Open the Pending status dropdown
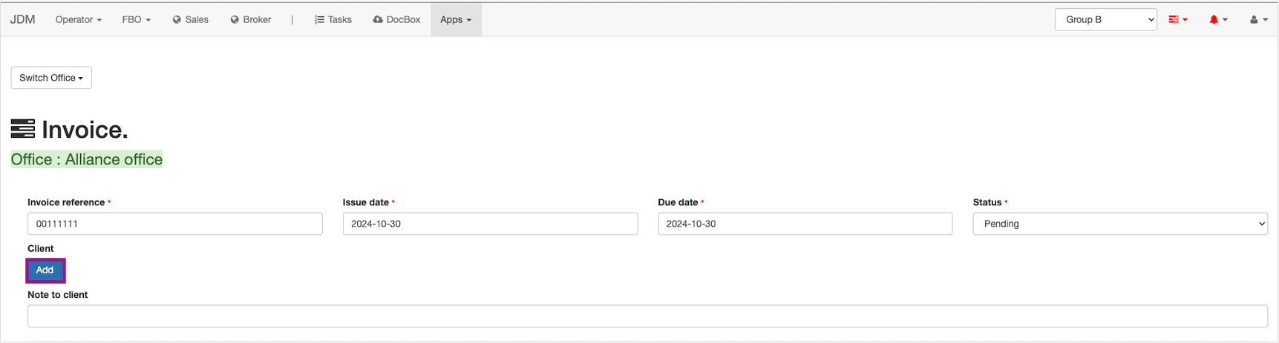The height and width of the screenshot is (343, 1279). pos(1119,224)
